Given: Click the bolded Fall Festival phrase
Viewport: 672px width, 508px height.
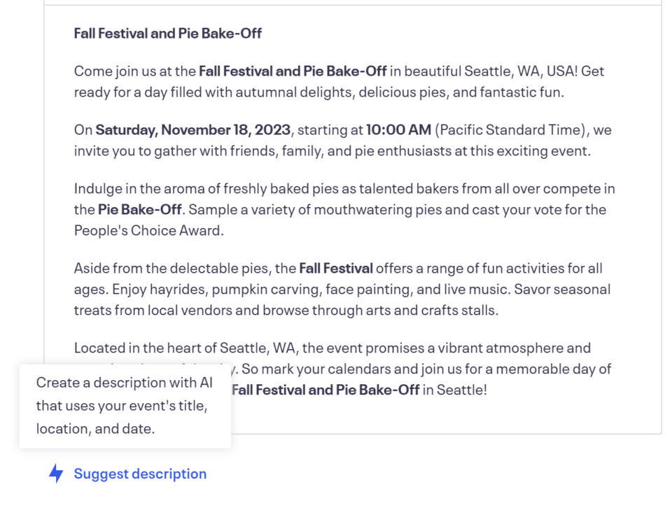Looking at the screenshot, I should pyautogui.click(x=337, y=267).
